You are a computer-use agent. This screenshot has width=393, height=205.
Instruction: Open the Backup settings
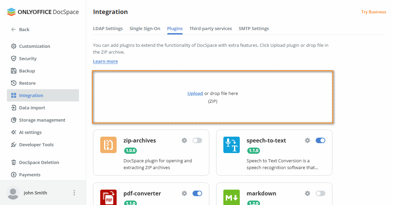27,71
